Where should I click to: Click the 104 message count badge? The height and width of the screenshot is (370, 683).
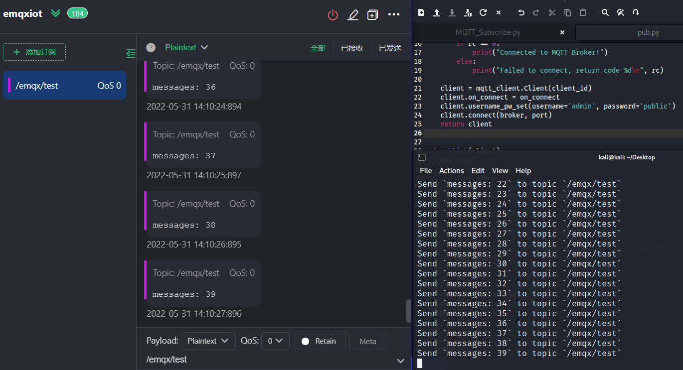tap(77, 13)
